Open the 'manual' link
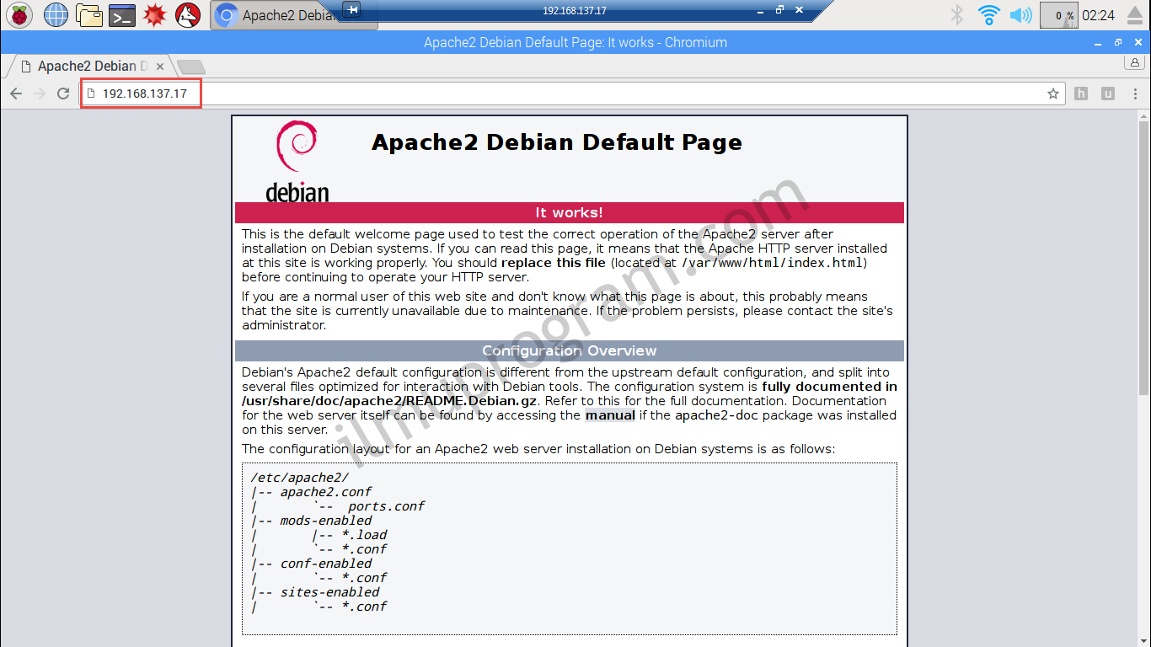This screenshot has height=647, width=1151. [x=610, y=415]
